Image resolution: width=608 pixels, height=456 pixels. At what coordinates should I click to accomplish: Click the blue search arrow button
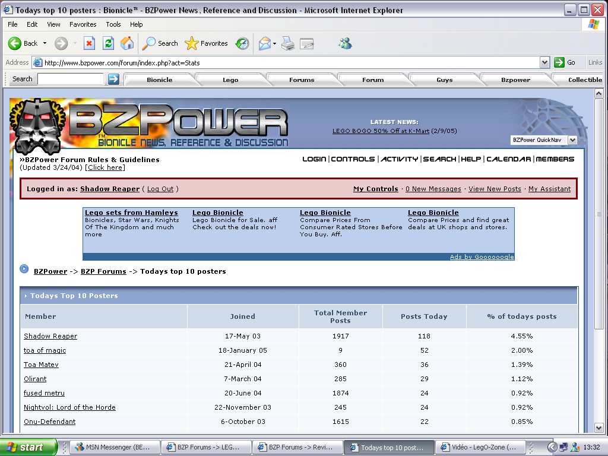pos(113,79)
